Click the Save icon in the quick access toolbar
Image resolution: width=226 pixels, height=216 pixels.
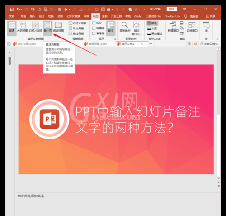[12, 10]
